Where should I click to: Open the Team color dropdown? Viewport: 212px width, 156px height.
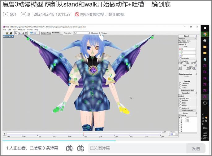81,33
